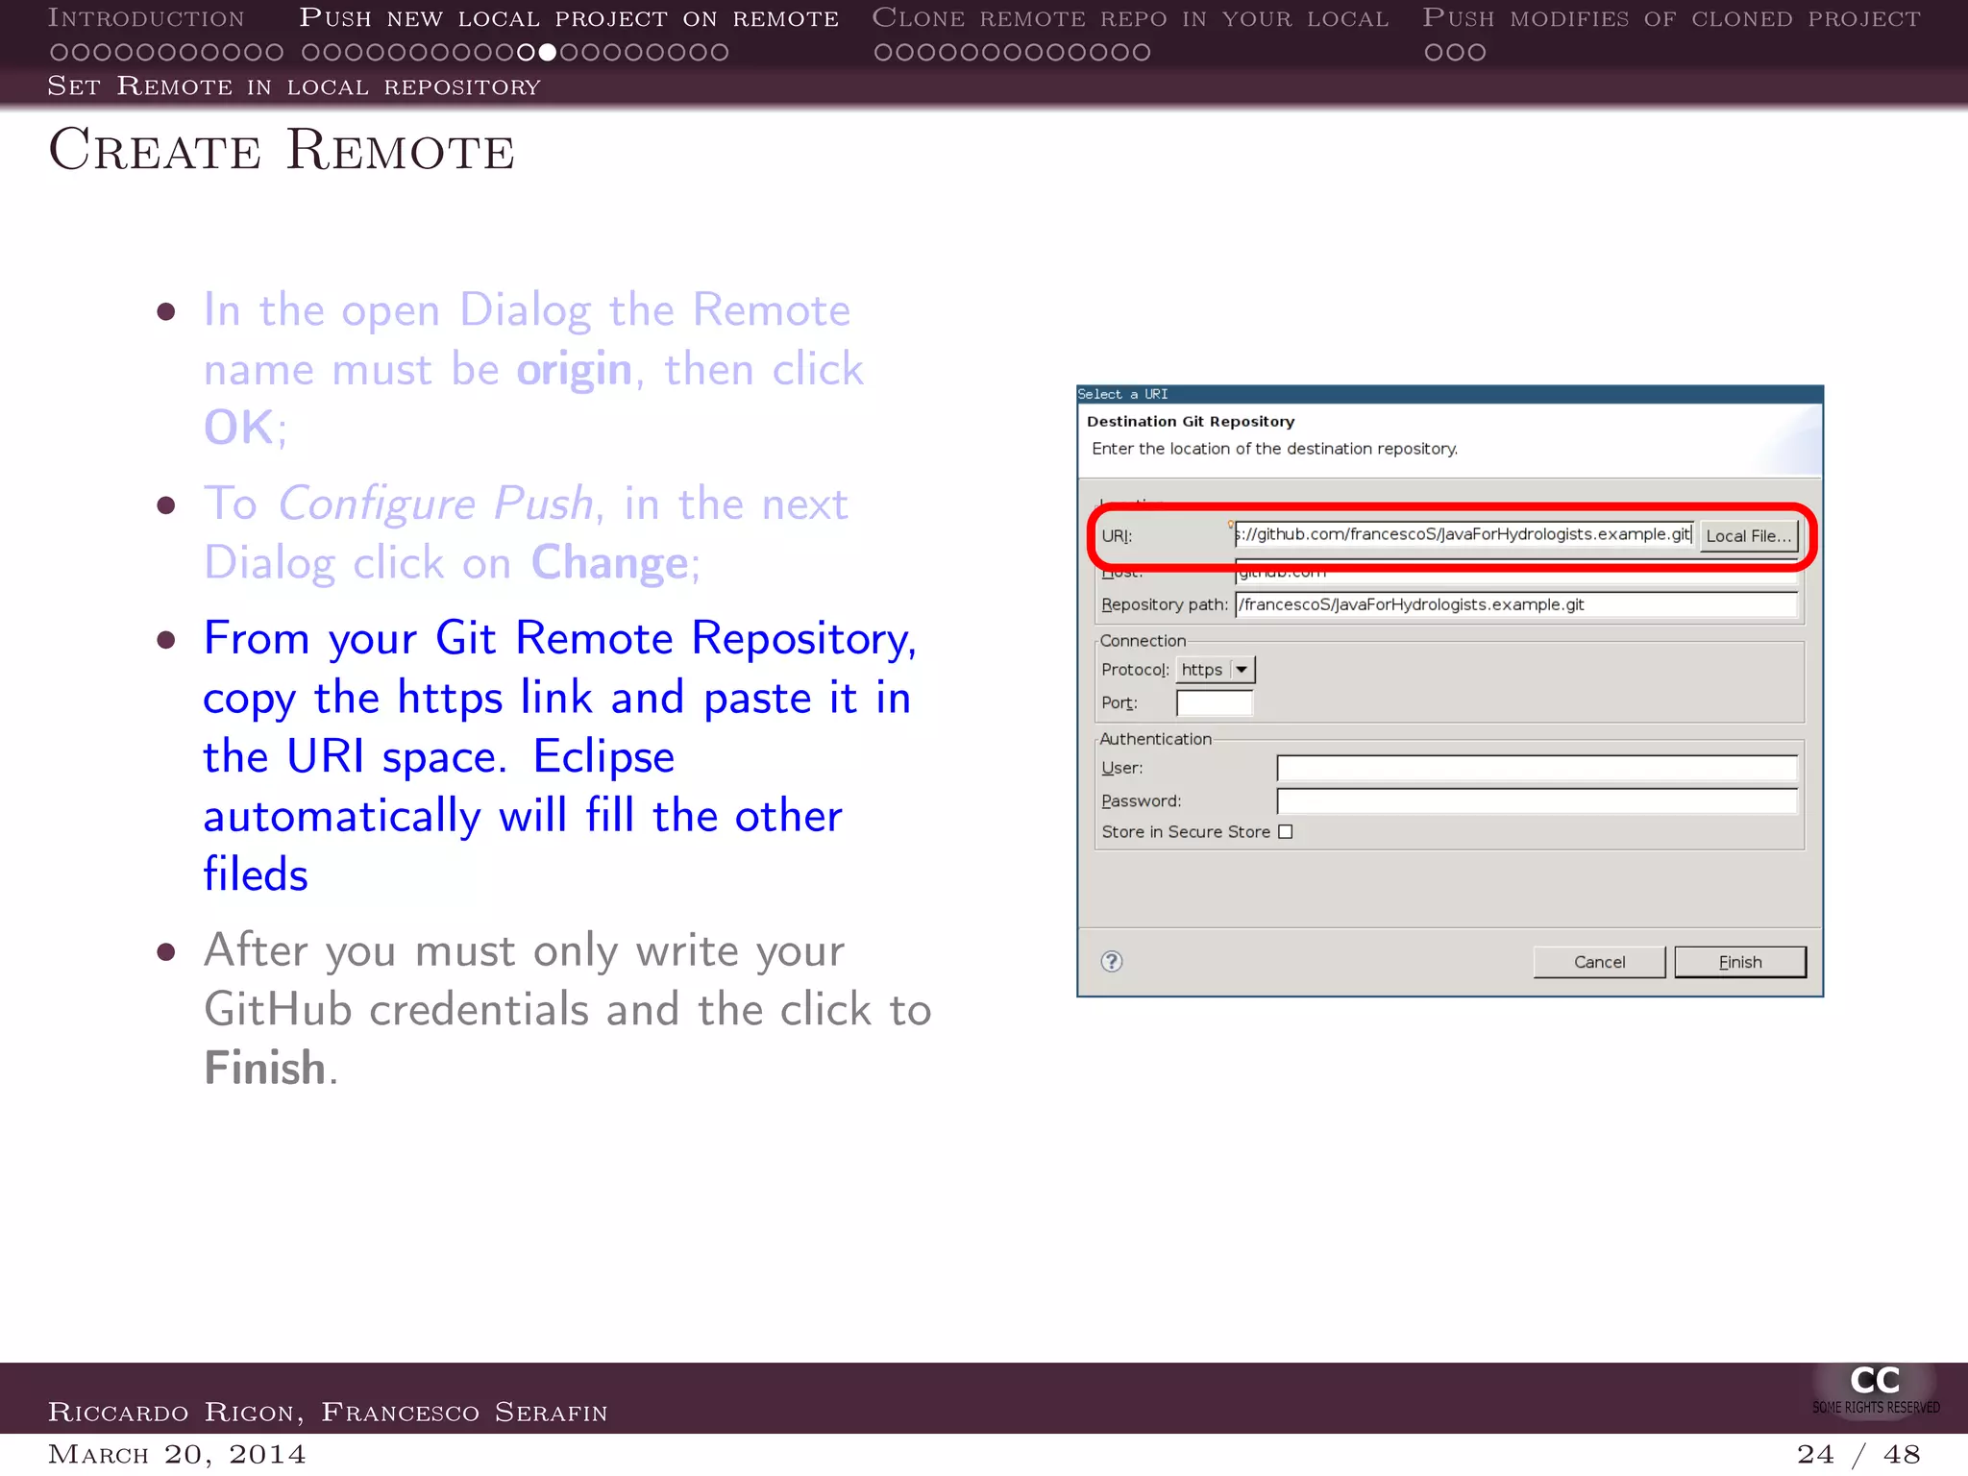Click into the URI input field
The height and width of the screenshot is (1476, 1968).
(x=1464, y=534)
